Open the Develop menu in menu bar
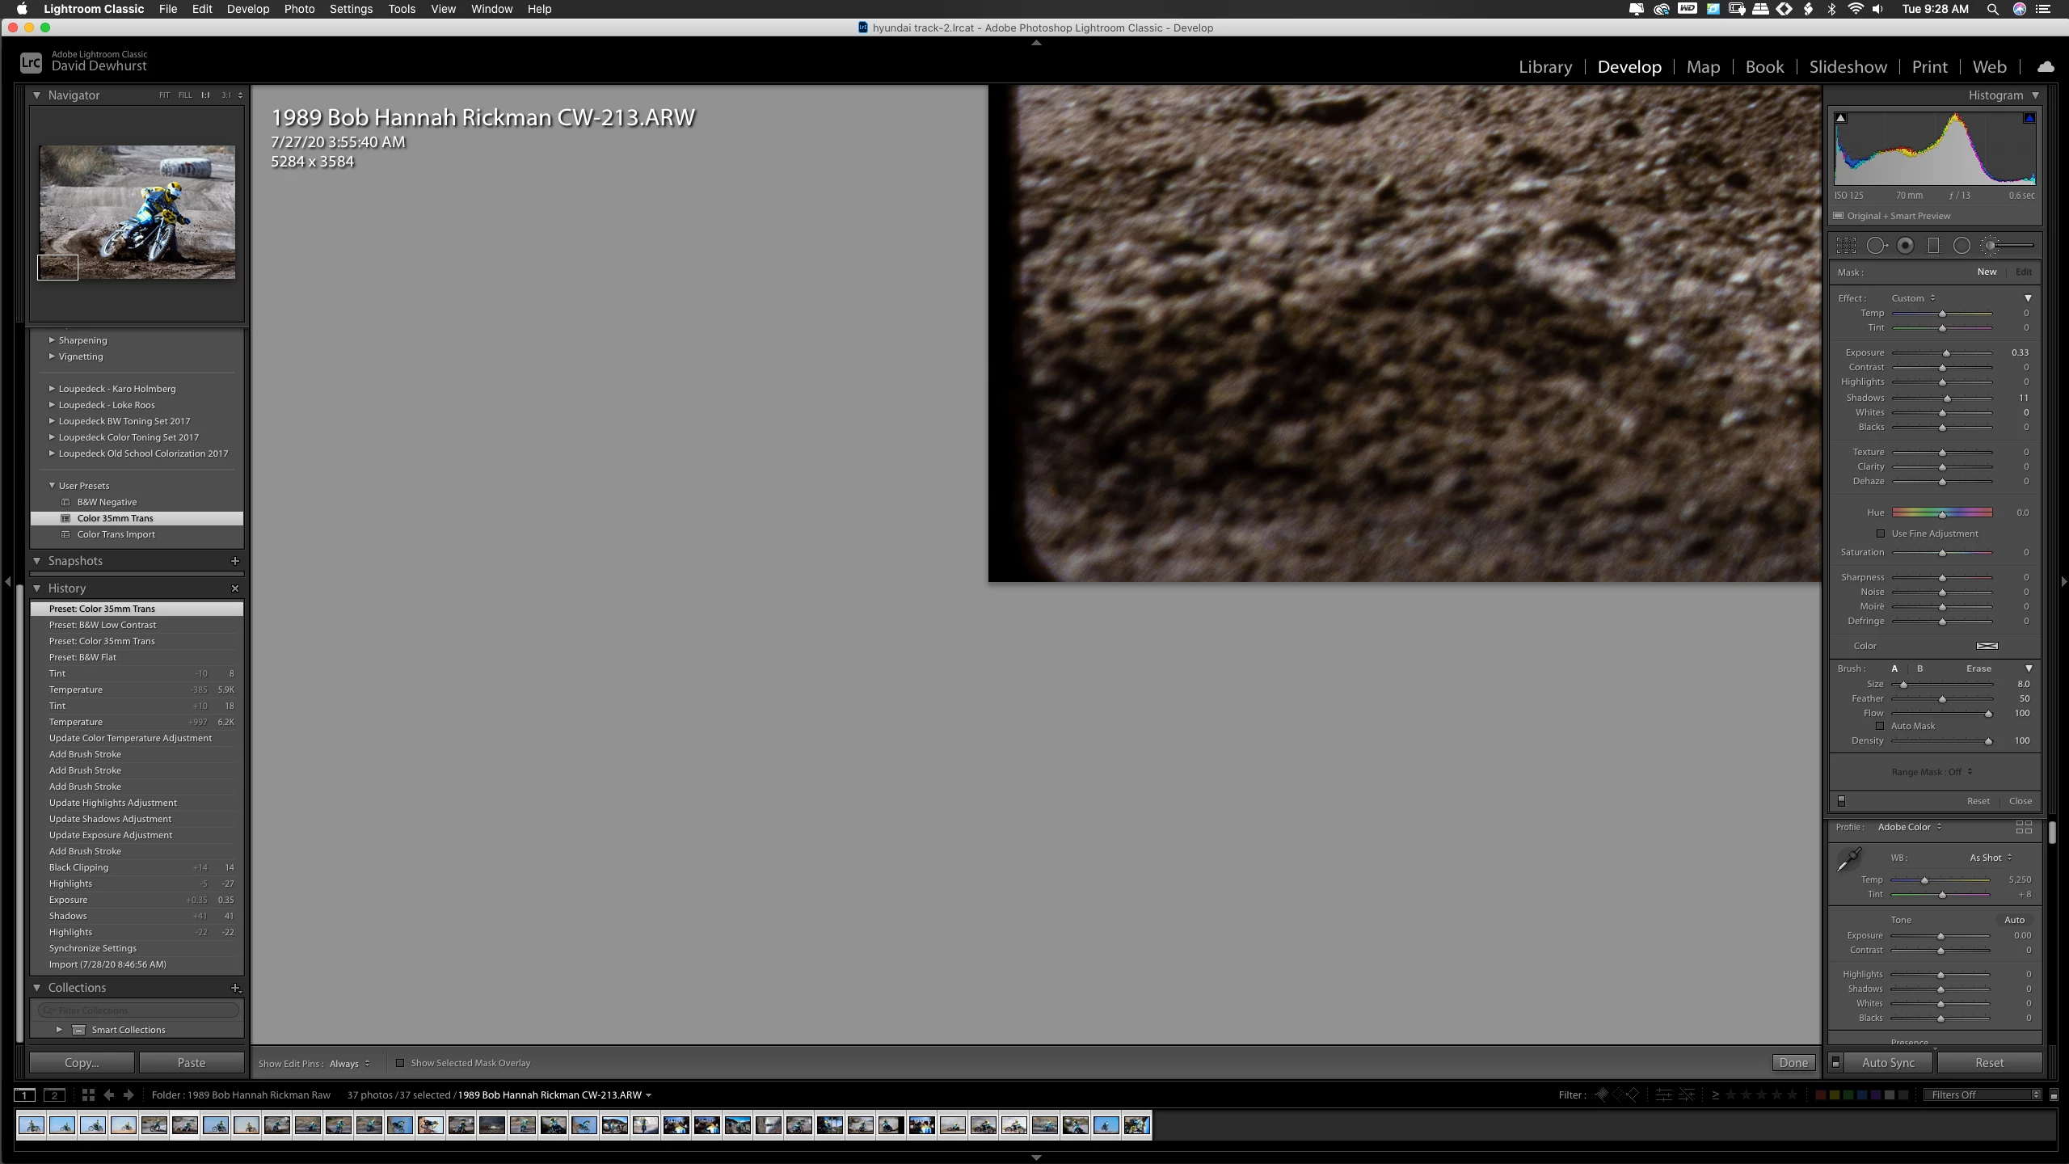 [247, 9]
